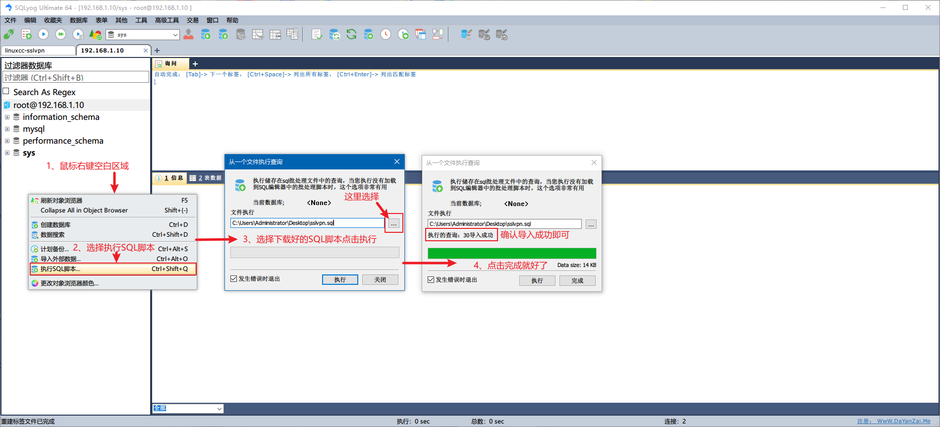Screen dimensions: 940x427
Task: Click the green import progress bar
Action: [512, 253]
